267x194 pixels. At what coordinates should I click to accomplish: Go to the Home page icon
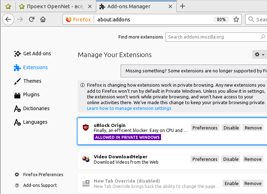click(x=43, y=20)
